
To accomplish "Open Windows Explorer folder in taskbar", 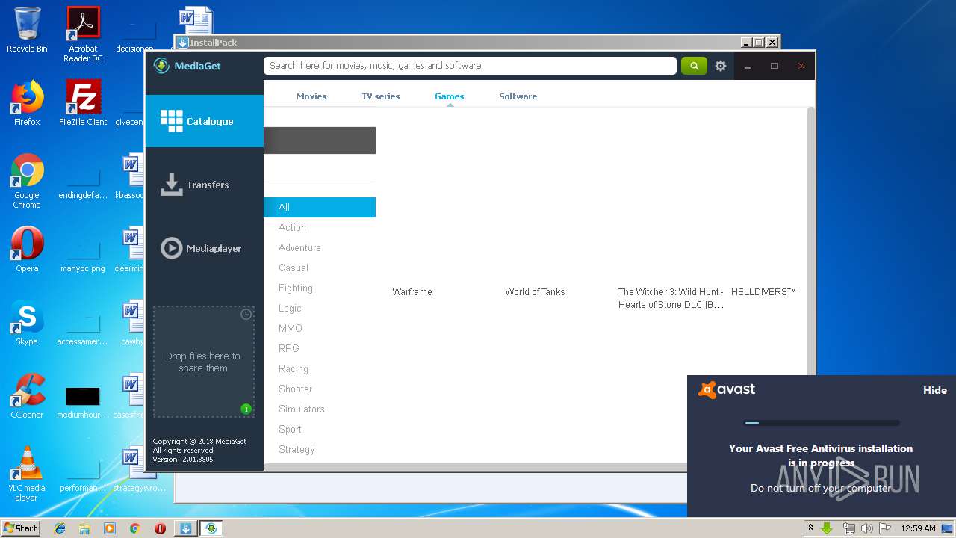I will (x=84, y=528).
